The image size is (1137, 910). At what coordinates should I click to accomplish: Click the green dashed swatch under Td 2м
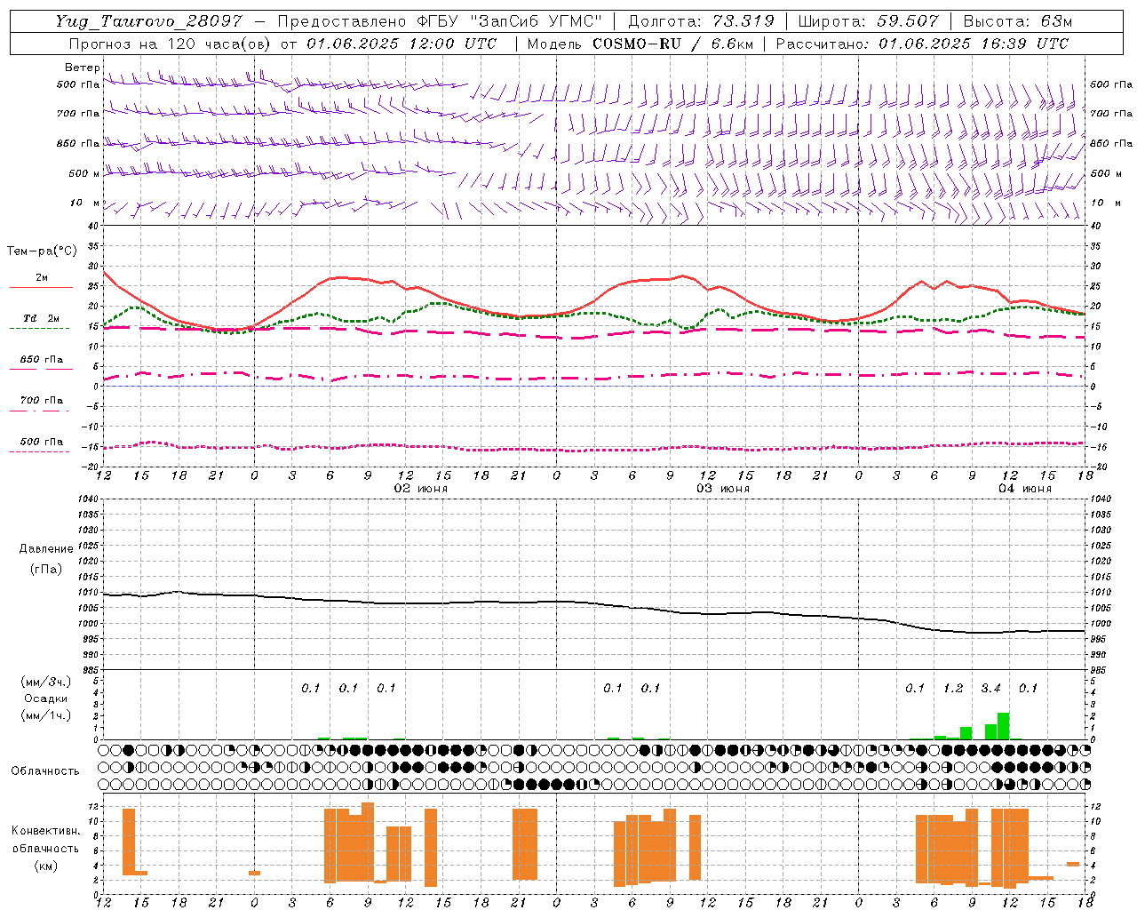pos(41,329)
